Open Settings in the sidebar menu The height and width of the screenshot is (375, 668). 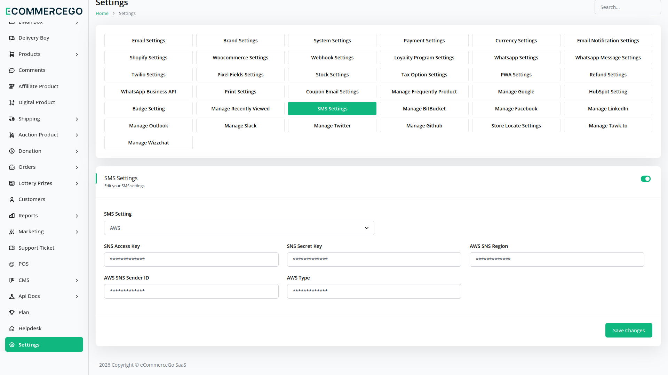coord(44,344)
